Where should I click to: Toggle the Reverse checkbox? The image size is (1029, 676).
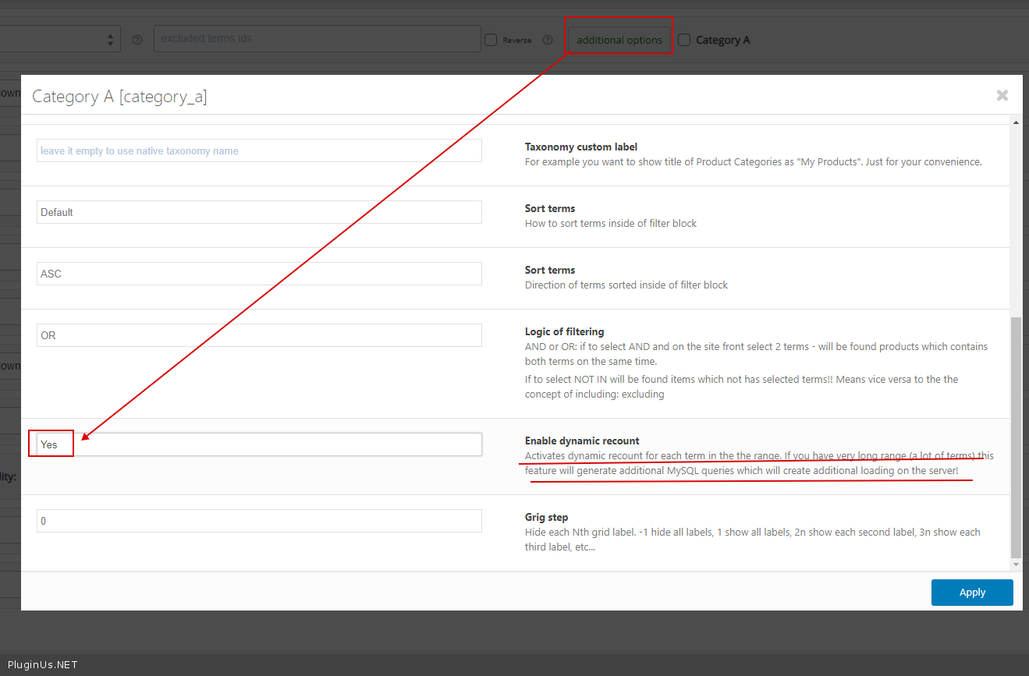(x=491, y=40)
